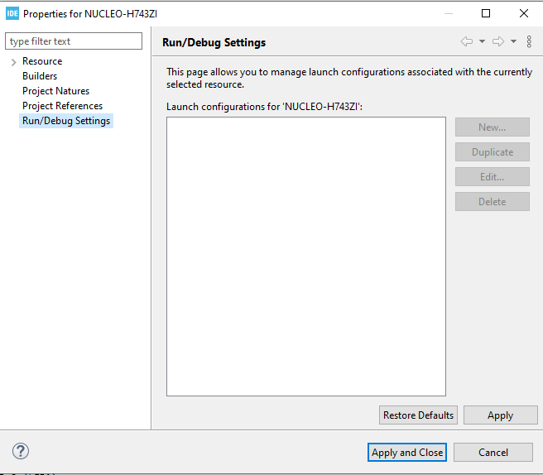Open the Project Natures page
This screenshot has width=543, height=475.
tap(55, 91)
